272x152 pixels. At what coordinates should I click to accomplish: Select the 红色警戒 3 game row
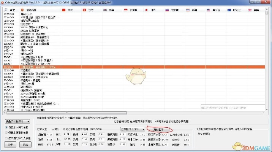134,24
